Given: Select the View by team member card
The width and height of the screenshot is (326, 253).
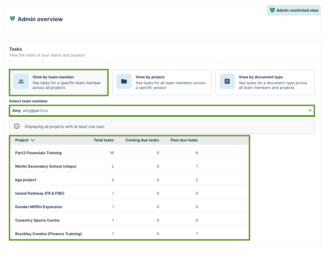Looking at the screenshot, I should point(59,82).
